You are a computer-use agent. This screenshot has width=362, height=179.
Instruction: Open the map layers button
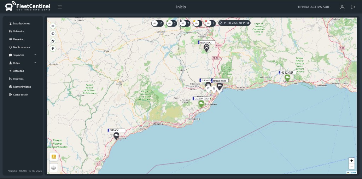click(x=54, y=168)
